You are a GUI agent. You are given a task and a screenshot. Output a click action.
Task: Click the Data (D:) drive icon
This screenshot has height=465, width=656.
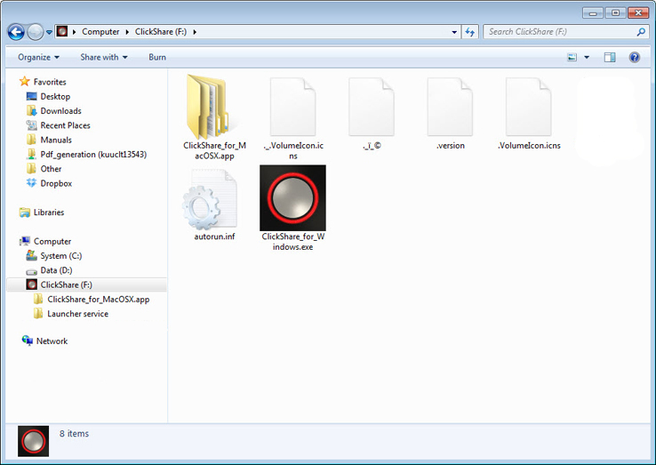(x=31, y=271)
